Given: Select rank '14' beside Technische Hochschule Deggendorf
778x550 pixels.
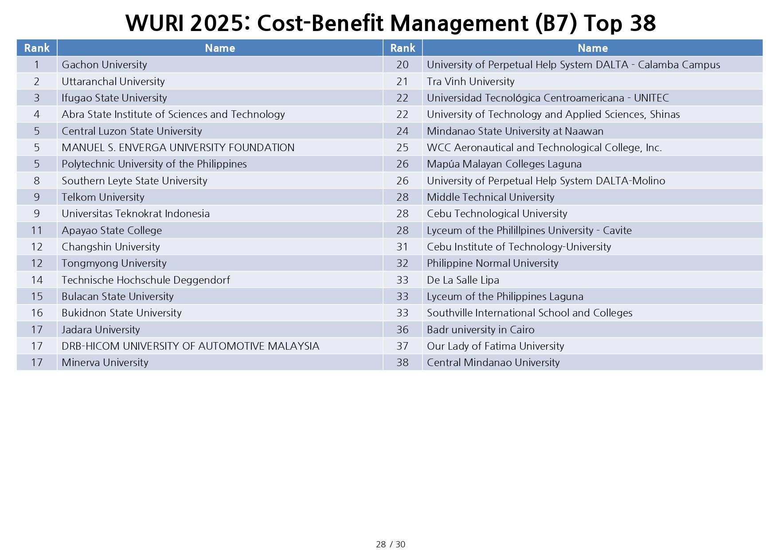Looking at the screenshot, I should (x=37, y=280).
